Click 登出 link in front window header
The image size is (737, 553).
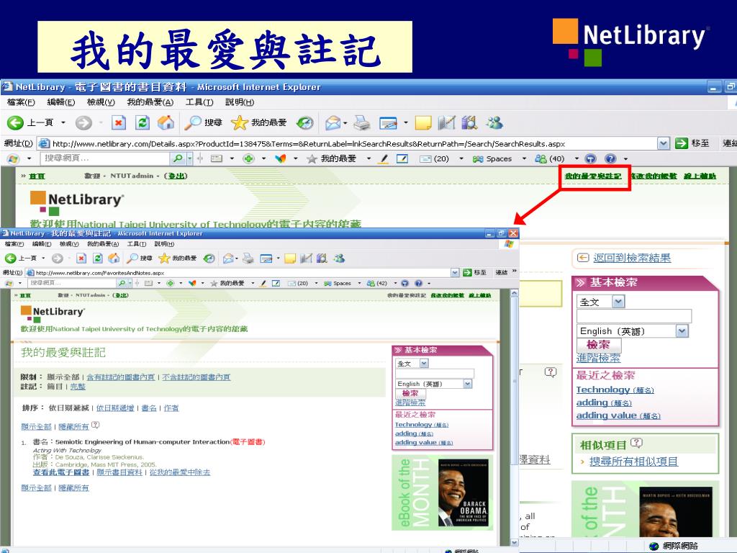pos(121,295)
